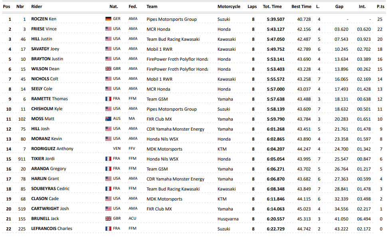Click rider name SAVATGY Joey

(45, 49)
